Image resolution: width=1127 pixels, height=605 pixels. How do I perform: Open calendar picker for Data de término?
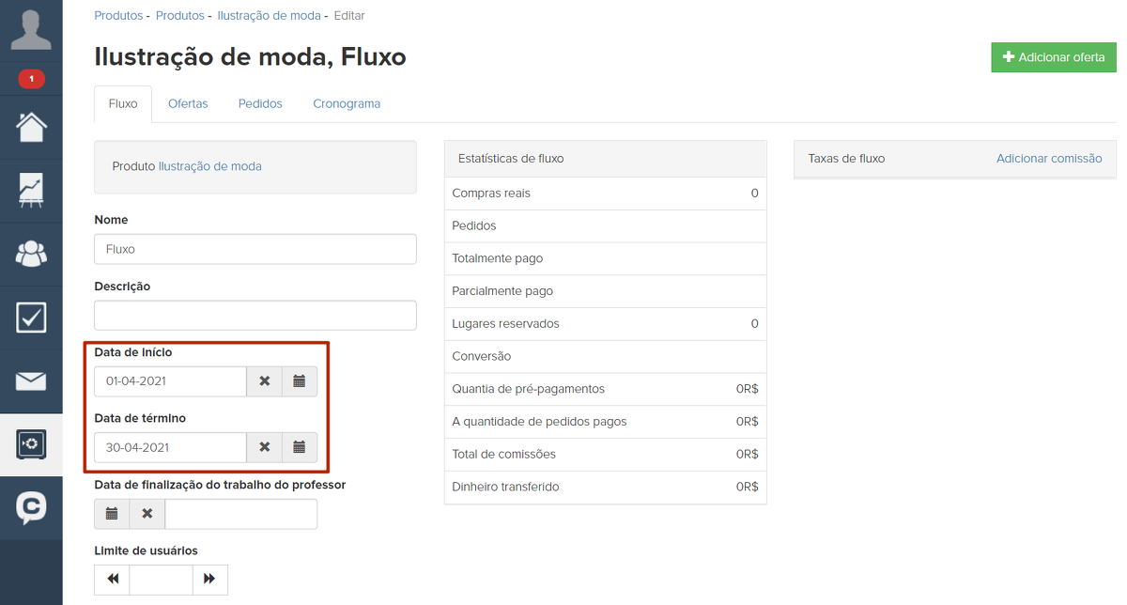click(x=300, y=447)
